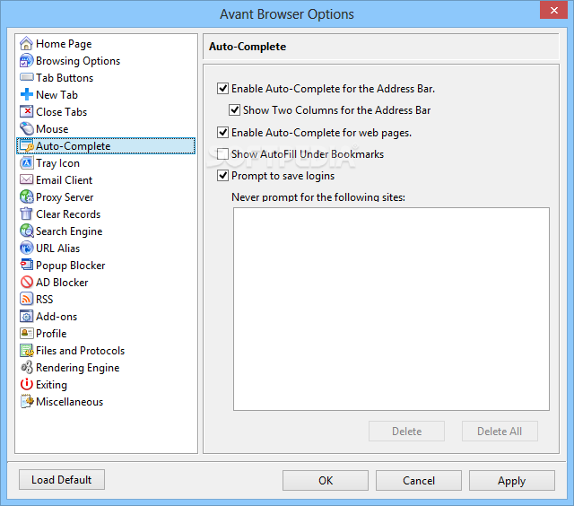This screenshot has height=506, width=574.
Task: Click the Cancel button
Action: (419, 480)
